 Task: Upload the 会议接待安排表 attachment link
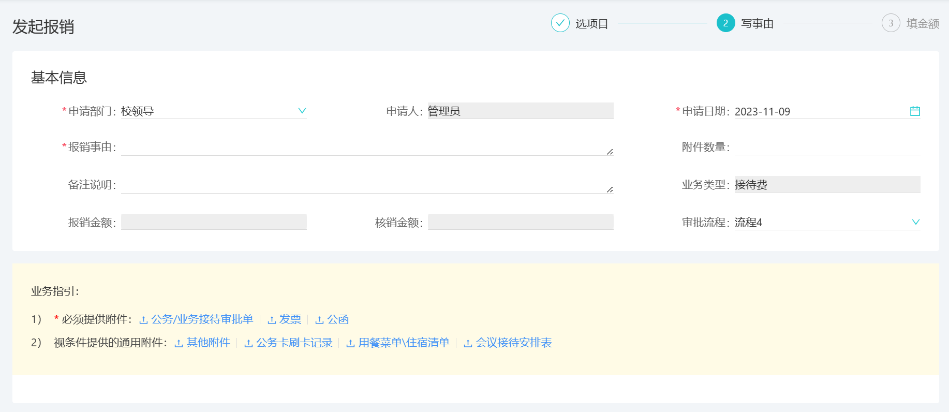click(513, 343)
